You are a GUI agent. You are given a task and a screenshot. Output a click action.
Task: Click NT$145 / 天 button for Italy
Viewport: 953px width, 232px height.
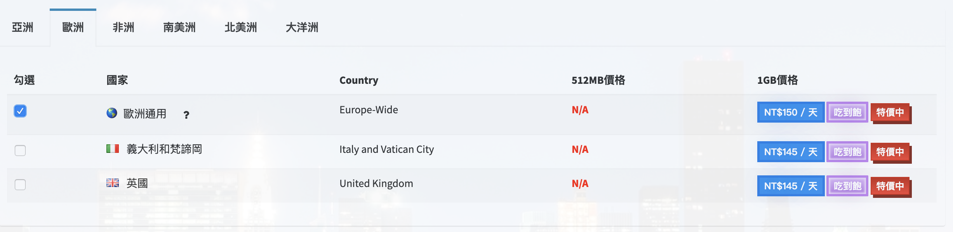tap(791, 152)
